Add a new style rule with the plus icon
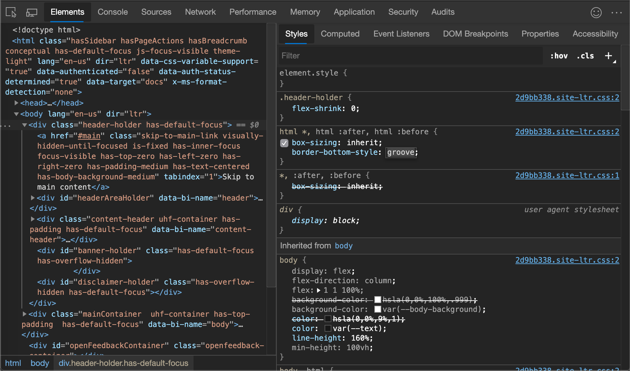 pyautogui.click(x=609, y=56)
